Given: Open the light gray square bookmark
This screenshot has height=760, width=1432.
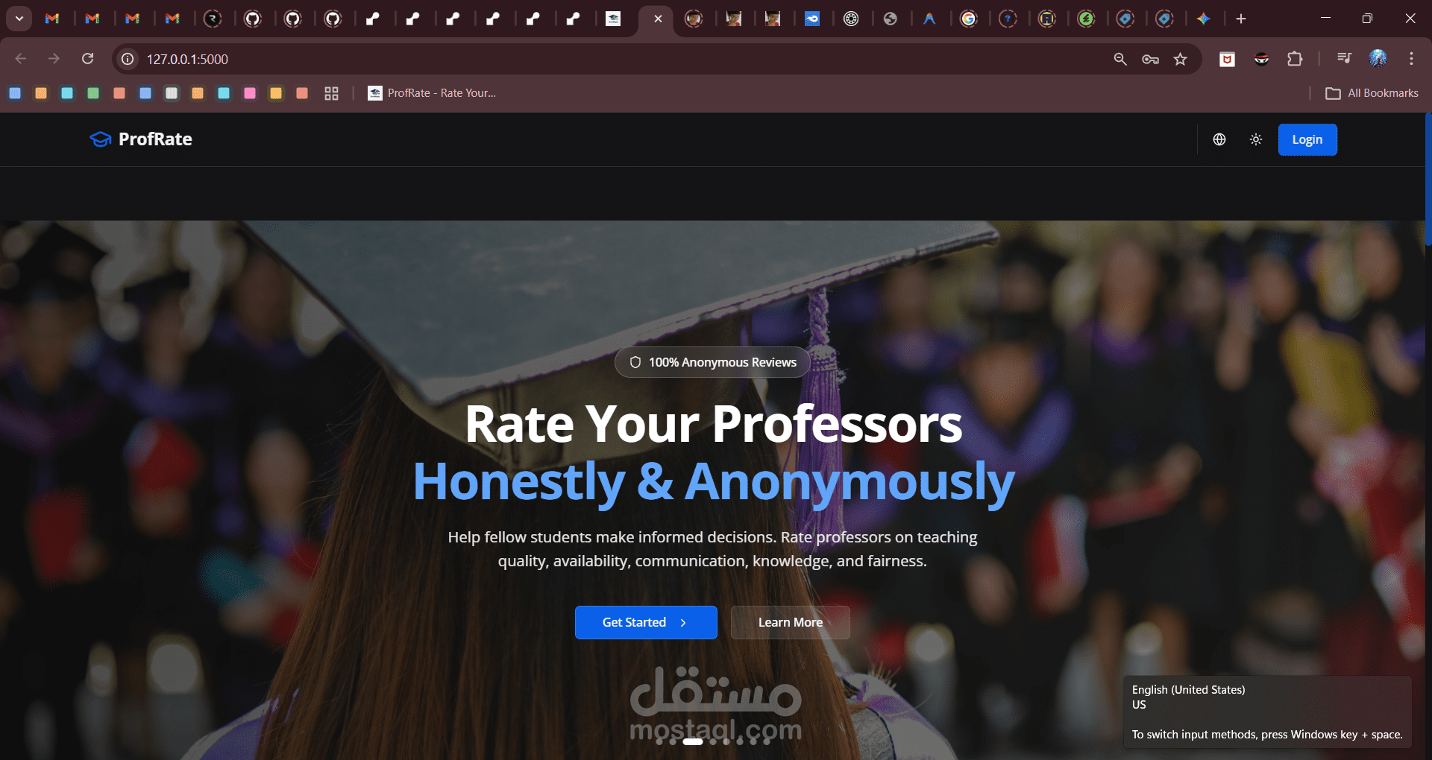Looking at the screenshot, I should tap(172, 93).
